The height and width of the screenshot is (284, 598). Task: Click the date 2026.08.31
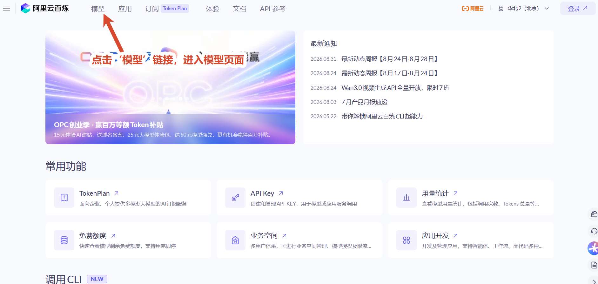click(323, 59)
